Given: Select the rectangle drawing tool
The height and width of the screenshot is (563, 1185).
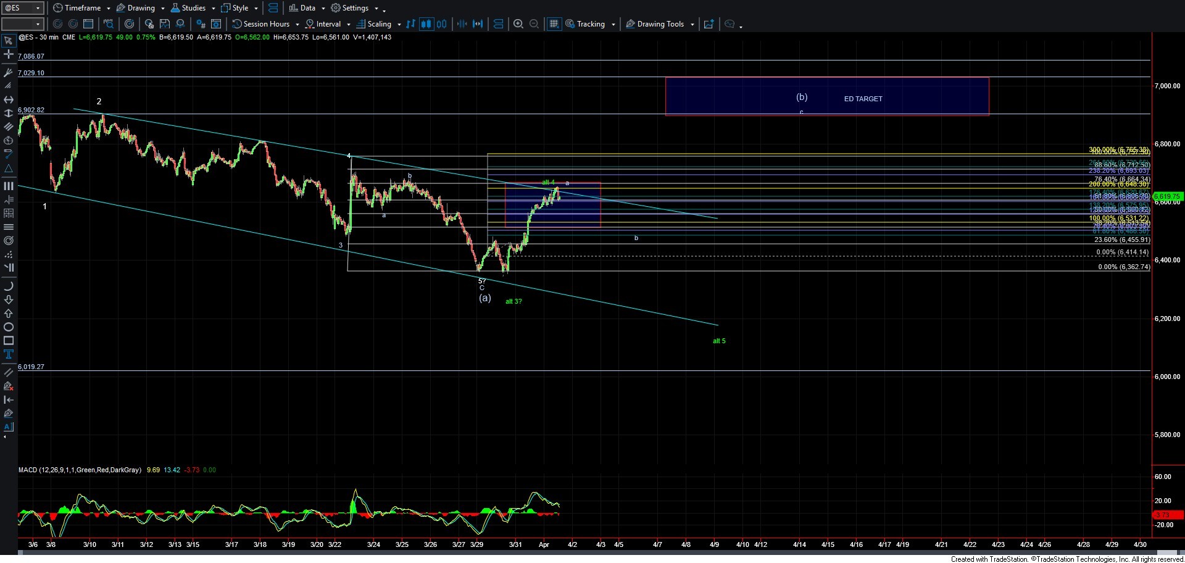Looking at the screenshot, I should coord(8,341).
